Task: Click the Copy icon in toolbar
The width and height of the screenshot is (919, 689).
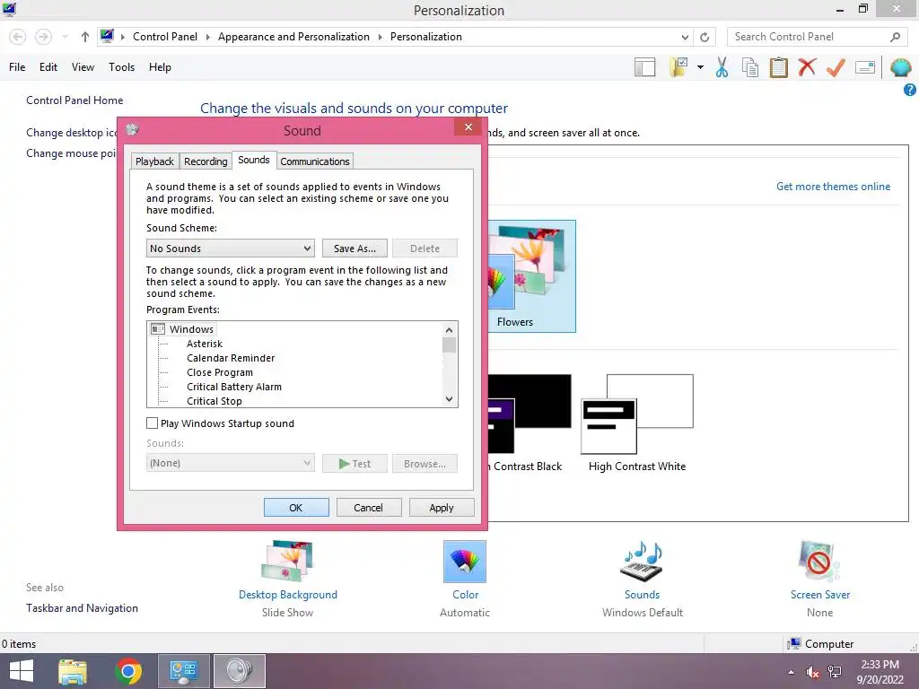Action: pos(749,67)
